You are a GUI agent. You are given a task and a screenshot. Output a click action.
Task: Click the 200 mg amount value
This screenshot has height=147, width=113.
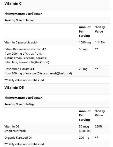tap(84, 138)
